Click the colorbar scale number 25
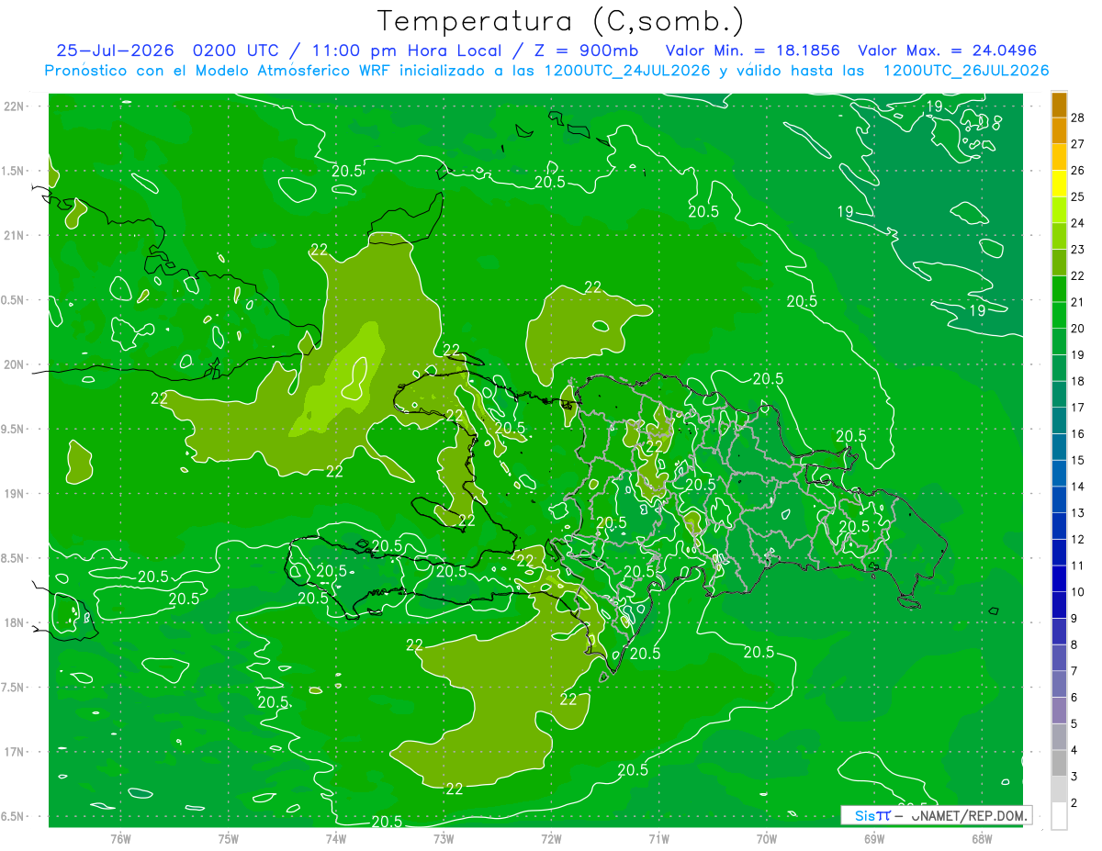The image size is (1102, 851). [x=1078, y=196]
